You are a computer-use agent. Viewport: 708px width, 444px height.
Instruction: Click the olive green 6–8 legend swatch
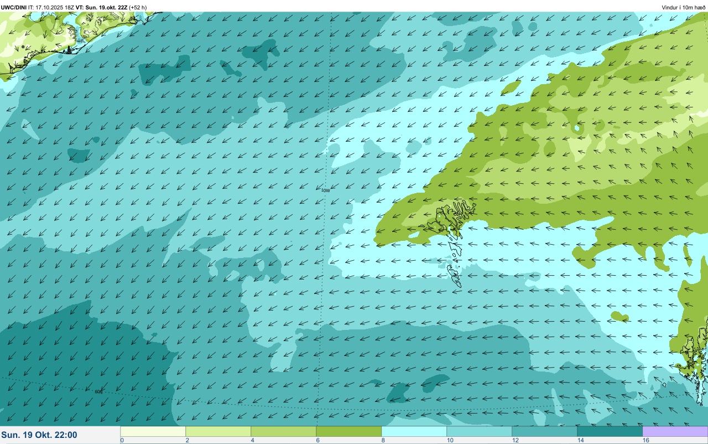(349, 431)
